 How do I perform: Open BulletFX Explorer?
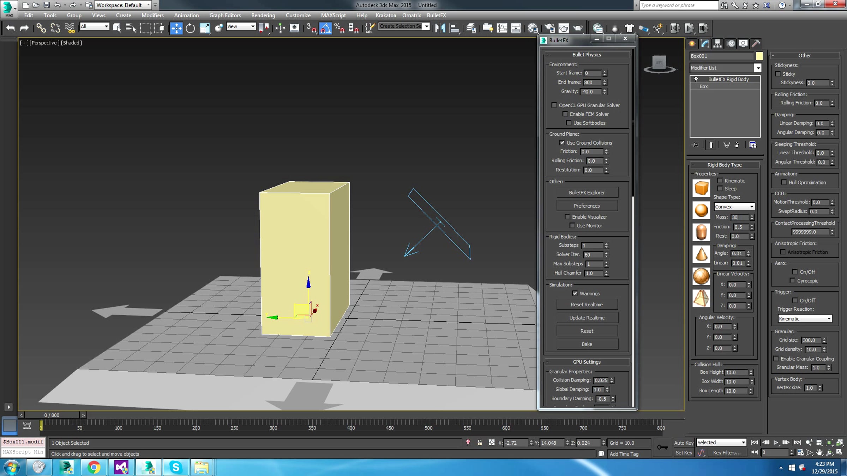click(x=587, y=193)
